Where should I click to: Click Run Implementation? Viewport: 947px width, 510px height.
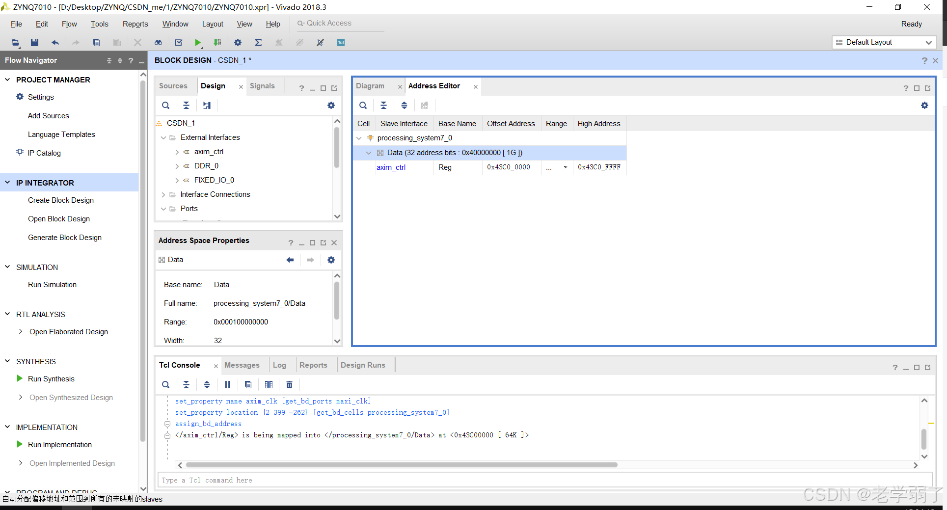pos(60,445)
